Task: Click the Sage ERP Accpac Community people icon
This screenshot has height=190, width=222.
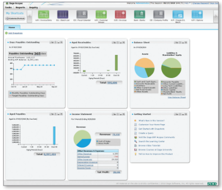Action: 135,137
